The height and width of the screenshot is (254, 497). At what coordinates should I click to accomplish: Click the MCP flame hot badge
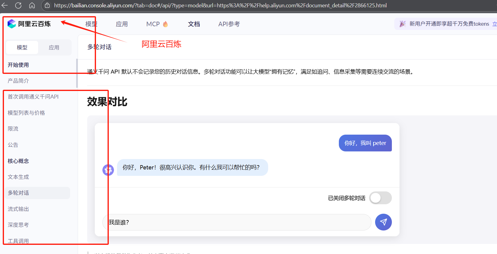tap(165, 24)
